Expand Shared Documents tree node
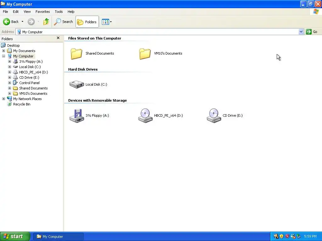This screenshot has height=241, width=322. pyautogui.click(x=9, y=88)
